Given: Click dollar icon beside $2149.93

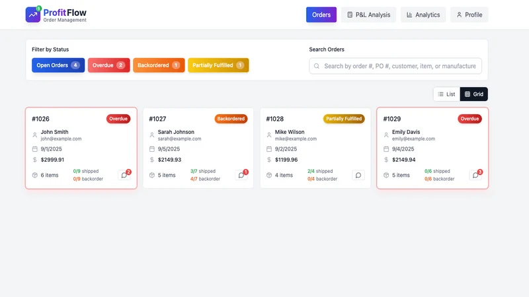Looking at the screenshot, I should 152,160.
